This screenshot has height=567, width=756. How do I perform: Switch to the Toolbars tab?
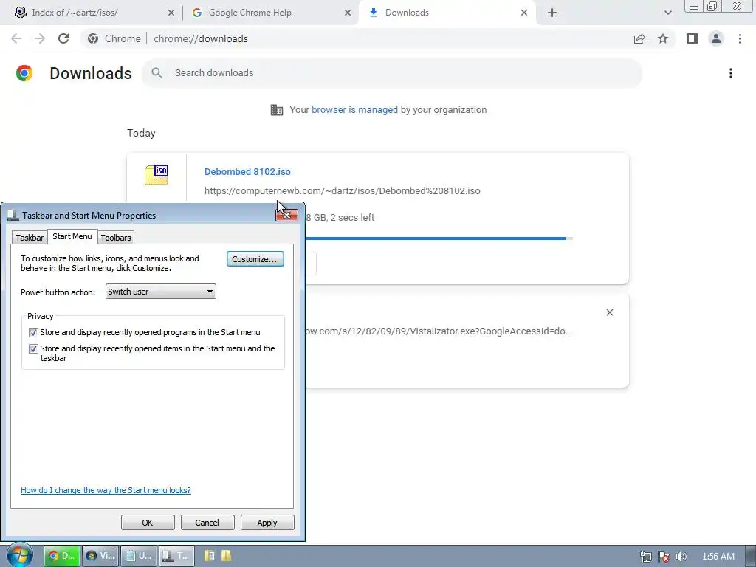[116, 238]
